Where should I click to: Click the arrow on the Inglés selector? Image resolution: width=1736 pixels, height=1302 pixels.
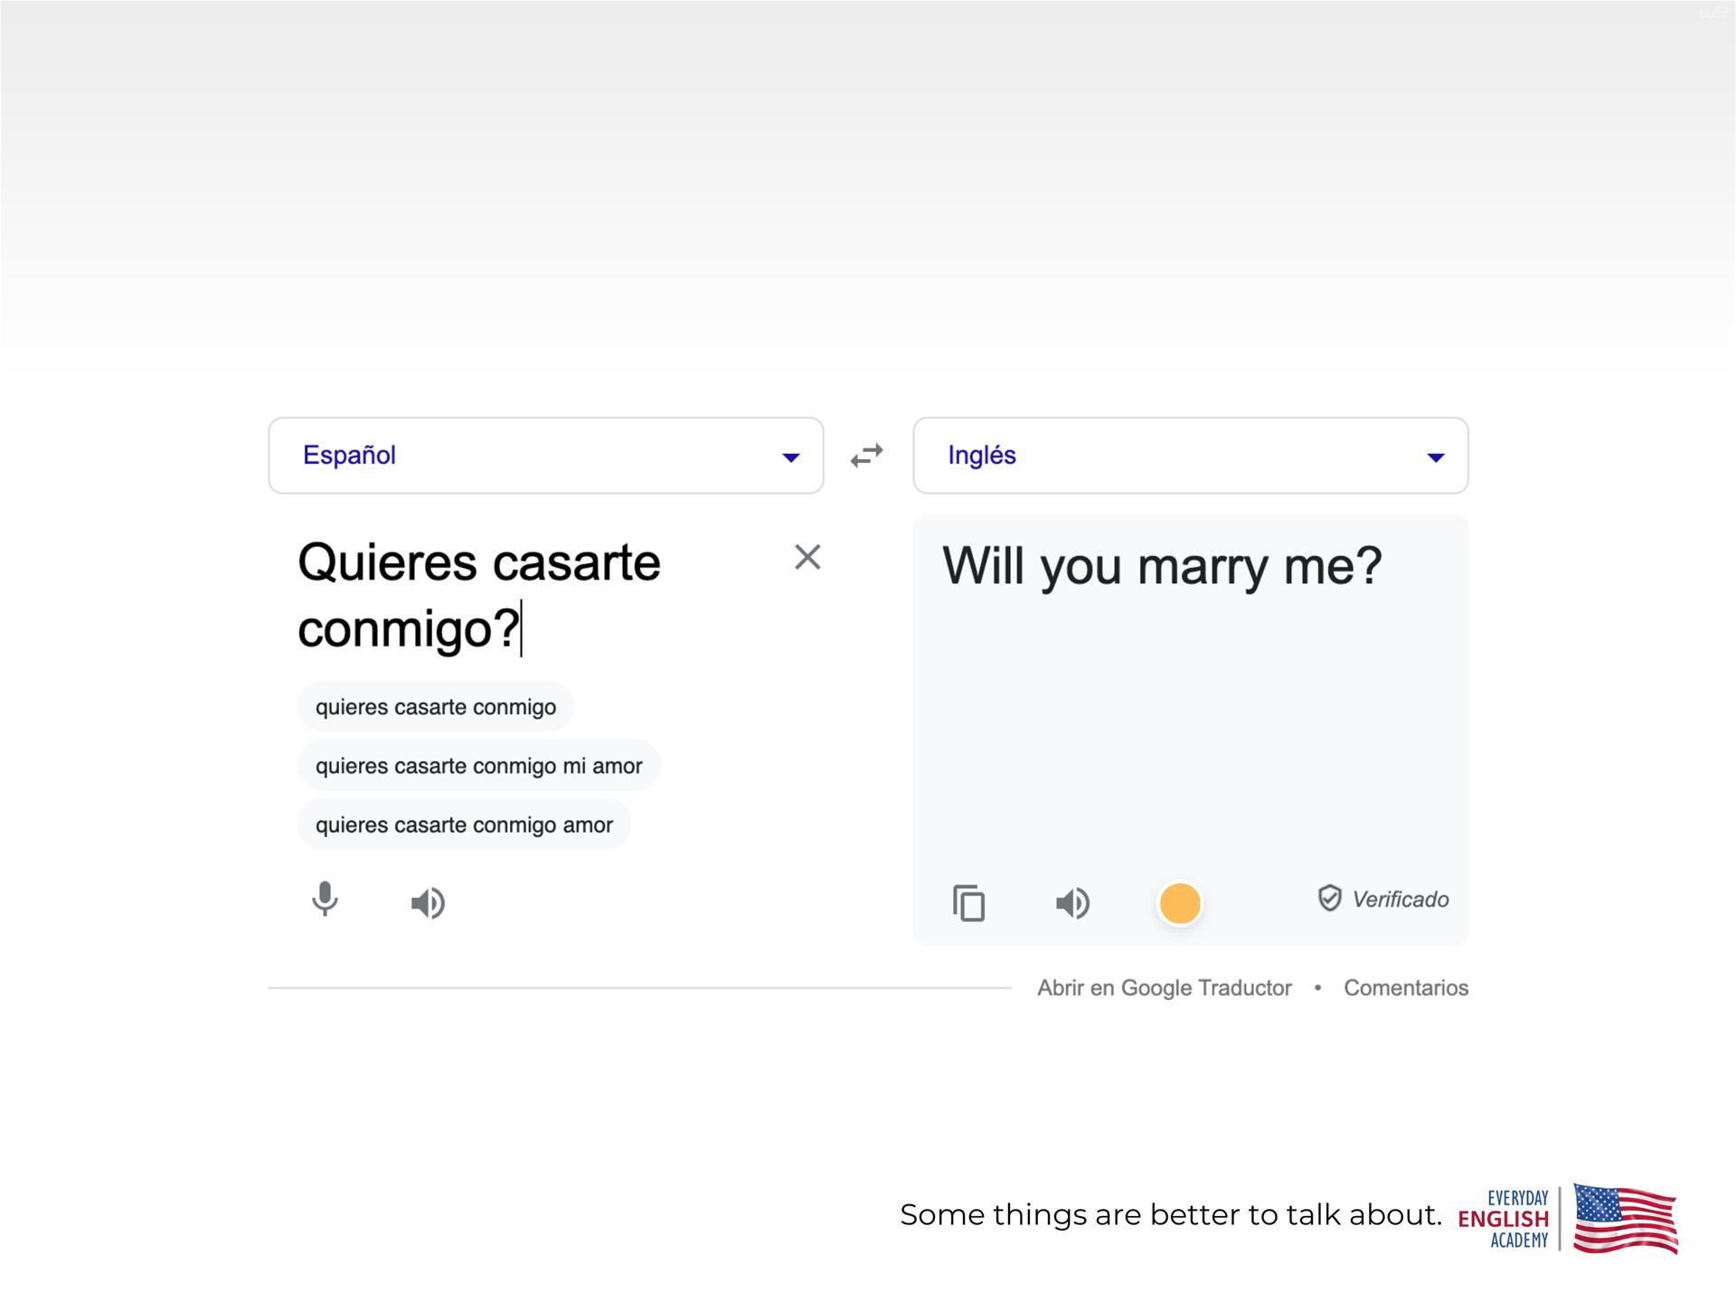point(1435,458)
